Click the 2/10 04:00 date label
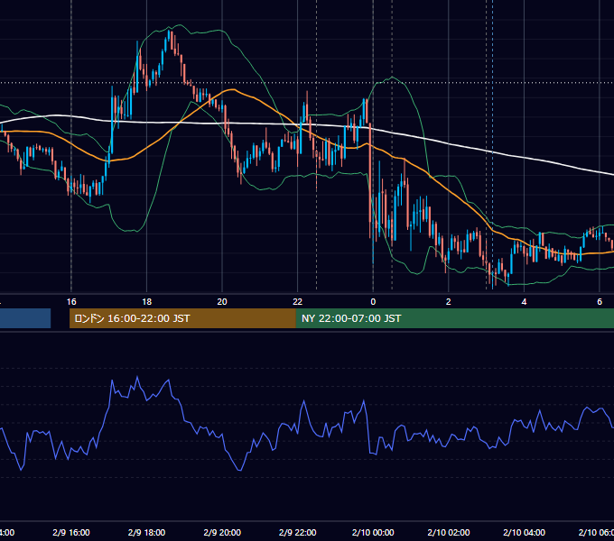Image resolution: width=614 pixels, height=541 pixels. click(524, 532)
